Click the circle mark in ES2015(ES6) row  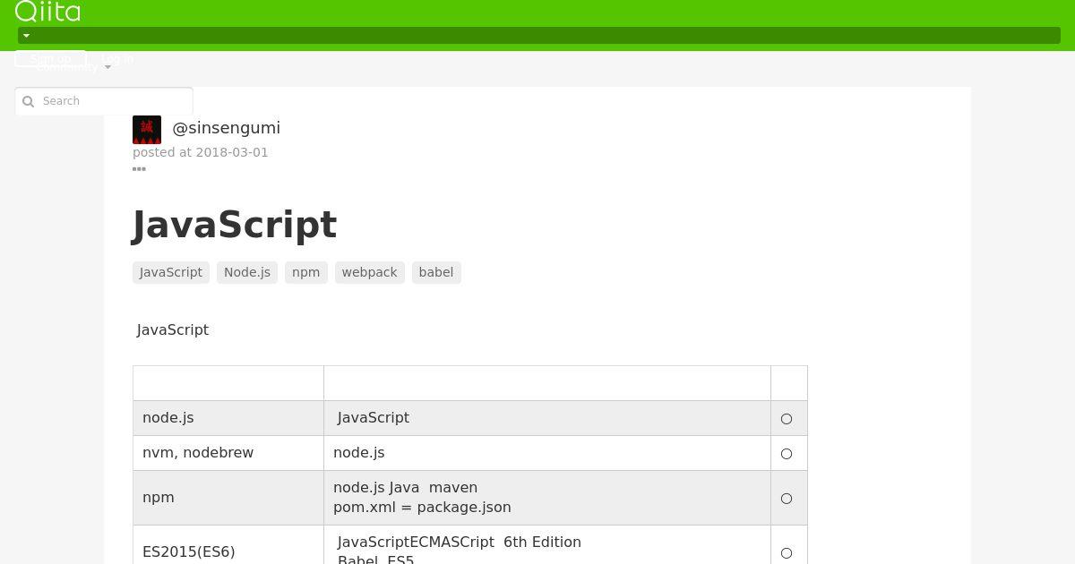pyautogui.click(x=787, y=553)
